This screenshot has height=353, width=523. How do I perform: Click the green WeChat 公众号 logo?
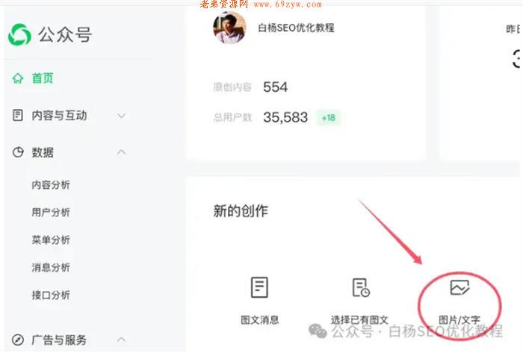(x=19, y=34)
